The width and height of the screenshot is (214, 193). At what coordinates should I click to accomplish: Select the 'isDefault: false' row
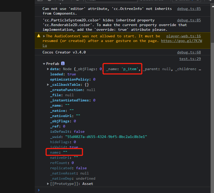(x=67, y=131)
